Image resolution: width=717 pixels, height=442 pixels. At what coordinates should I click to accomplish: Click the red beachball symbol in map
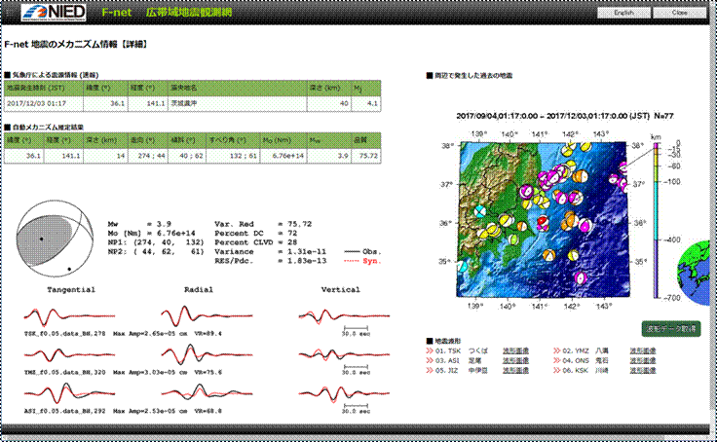[x=543, y=222]
